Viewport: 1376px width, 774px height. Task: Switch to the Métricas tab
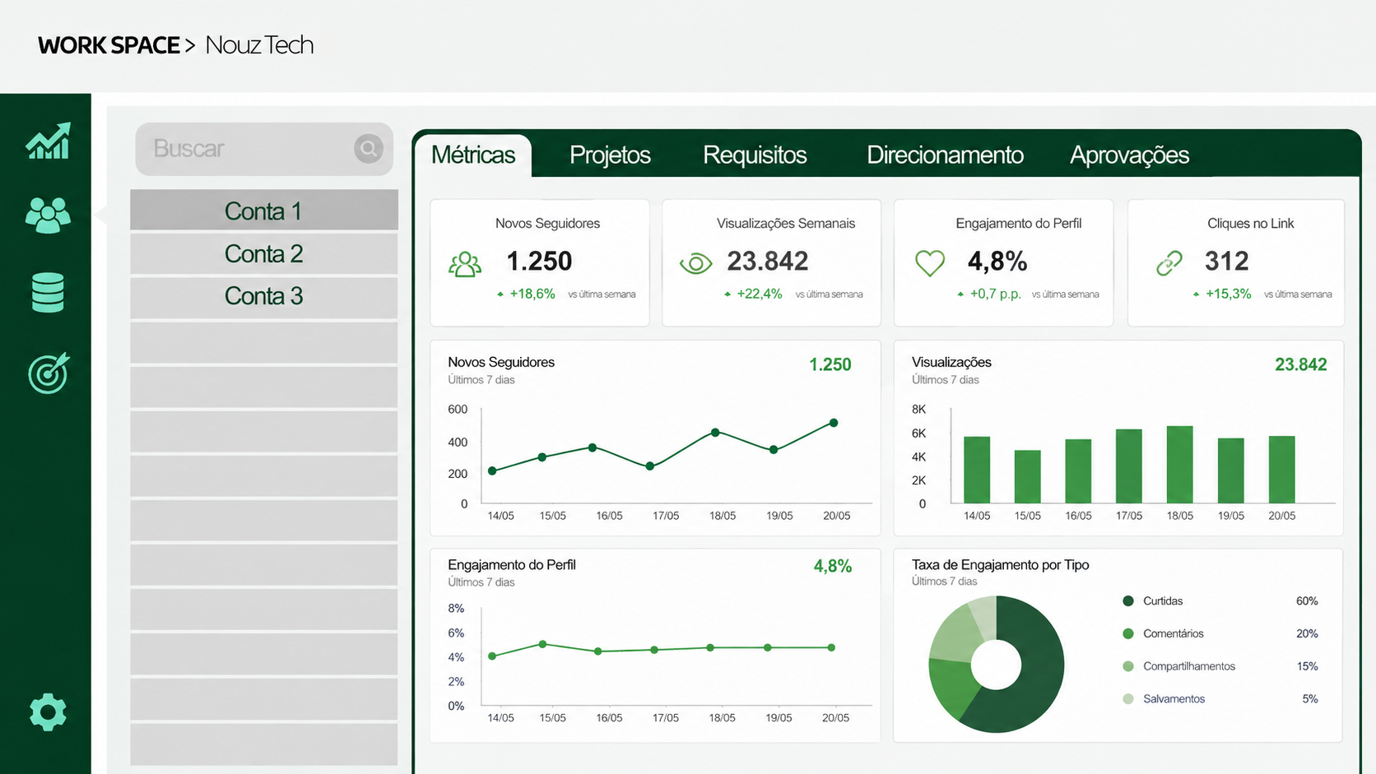473,155
